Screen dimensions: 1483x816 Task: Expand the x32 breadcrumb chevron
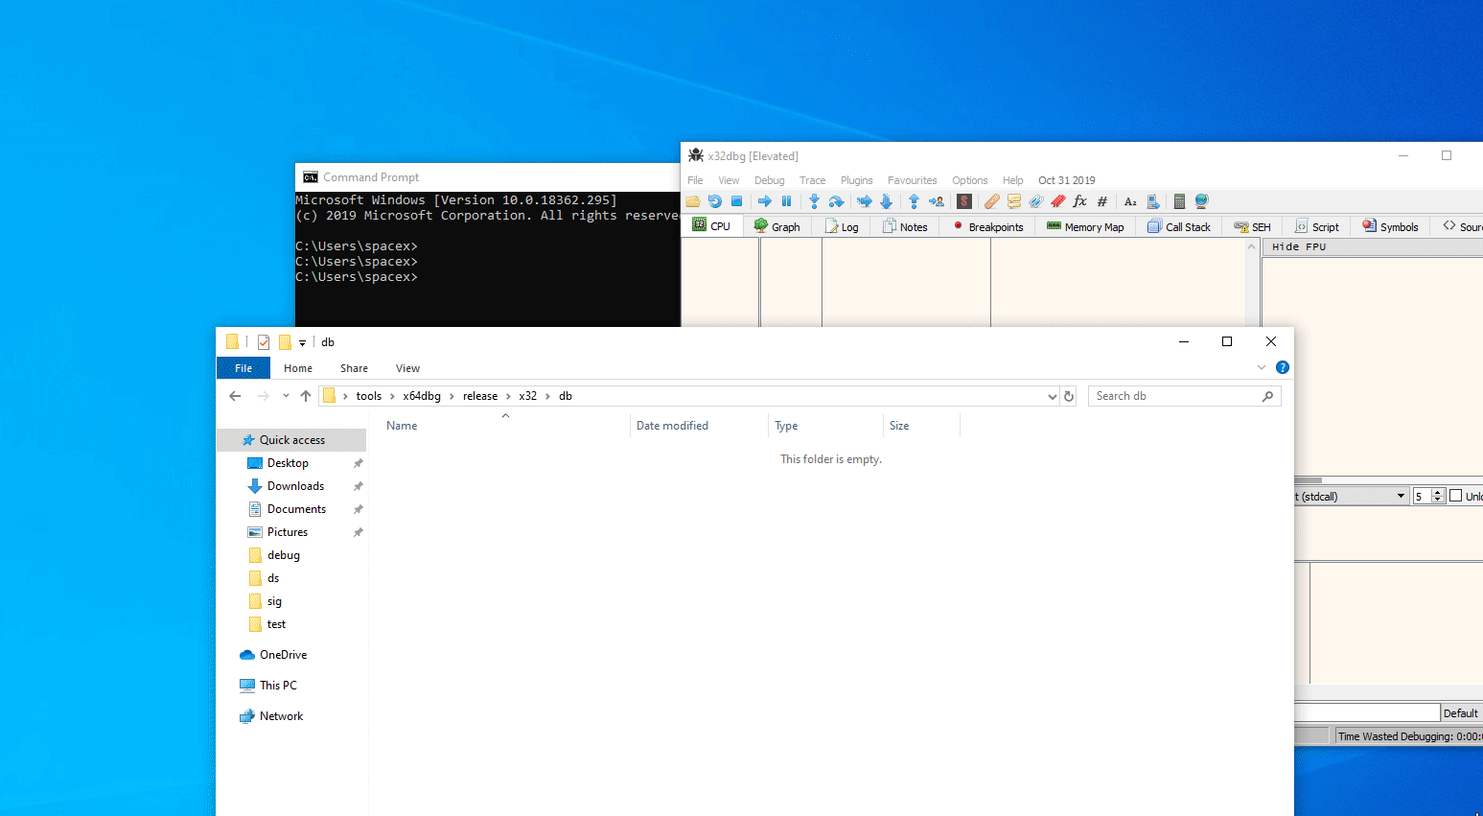coord(548,396)
